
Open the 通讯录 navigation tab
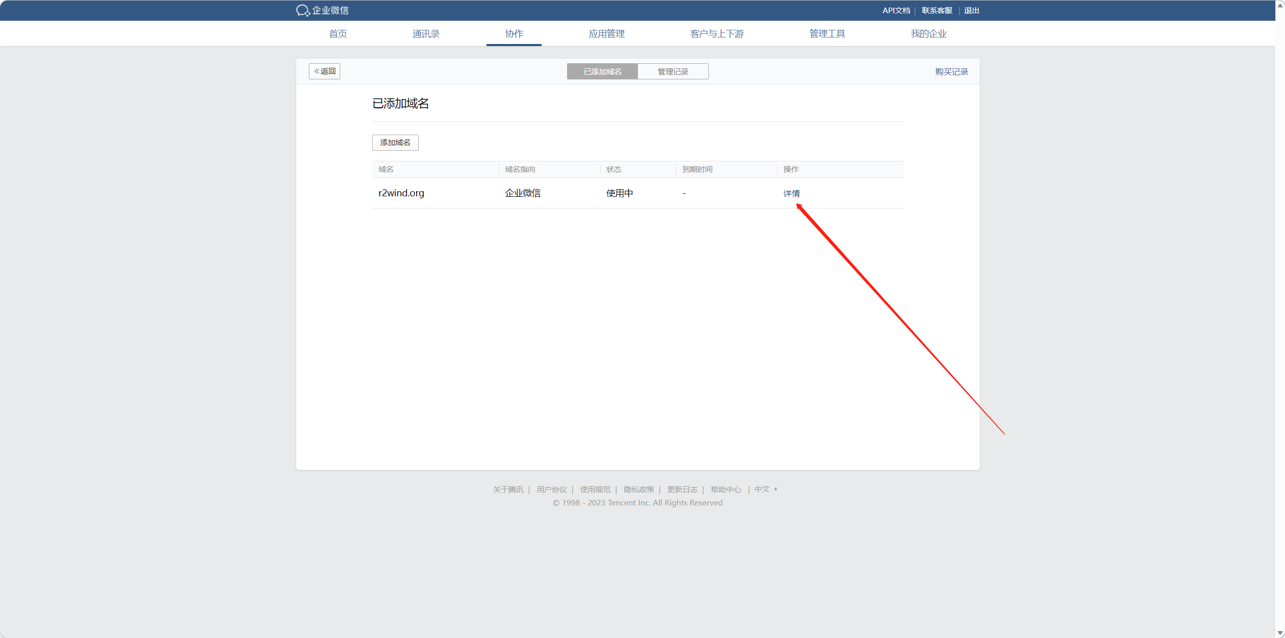pos(426,34)
